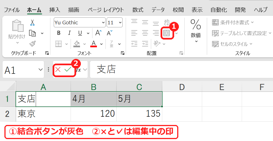Open the font size 11 dropdown
This screenshot has height=141, width=273.
(120, 23)
